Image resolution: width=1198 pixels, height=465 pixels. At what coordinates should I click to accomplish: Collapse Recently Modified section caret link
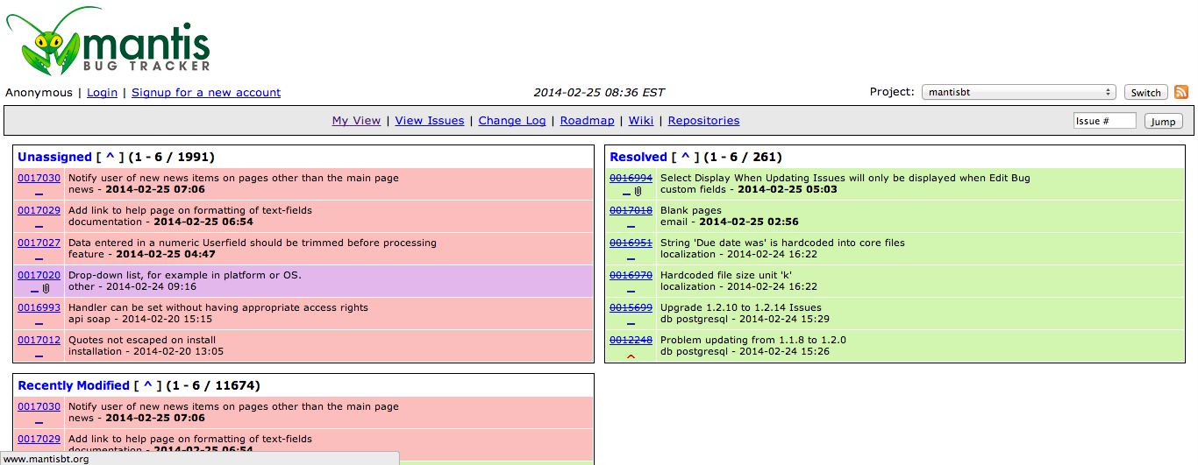(x=147, y=385)
